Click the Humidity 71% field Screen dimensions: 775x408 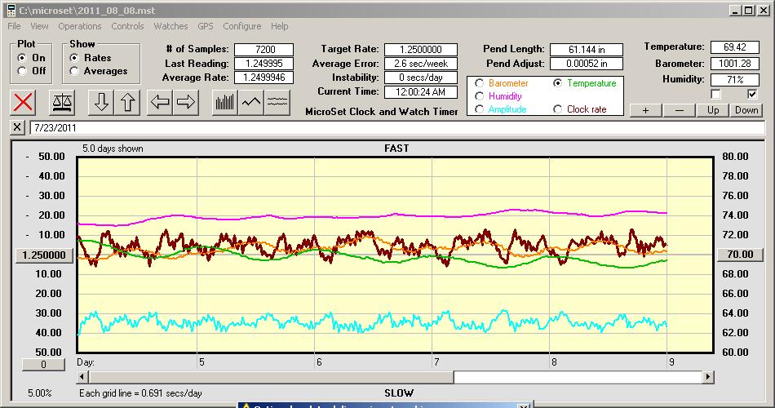click(x=734, y=79)
